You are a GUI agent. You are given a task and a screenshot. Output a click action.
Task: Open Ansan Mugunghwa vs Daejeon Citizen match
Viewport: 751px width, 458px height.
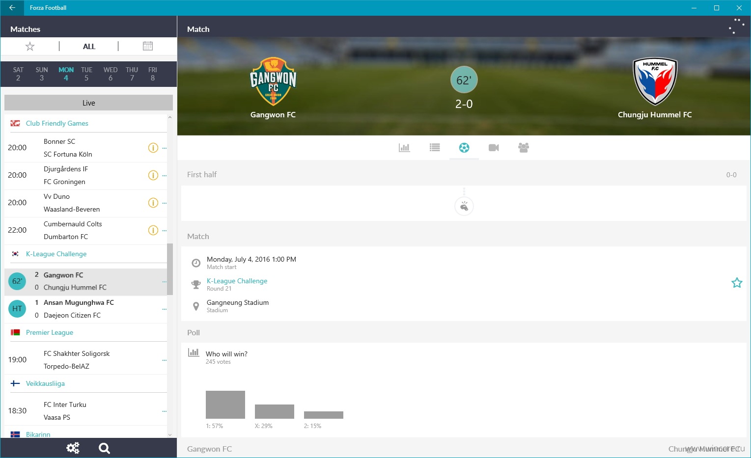[86, 309]
